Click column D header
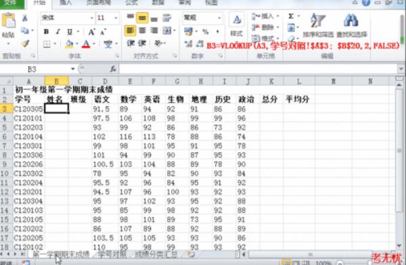The image size is (406, 265). point(105,81)
